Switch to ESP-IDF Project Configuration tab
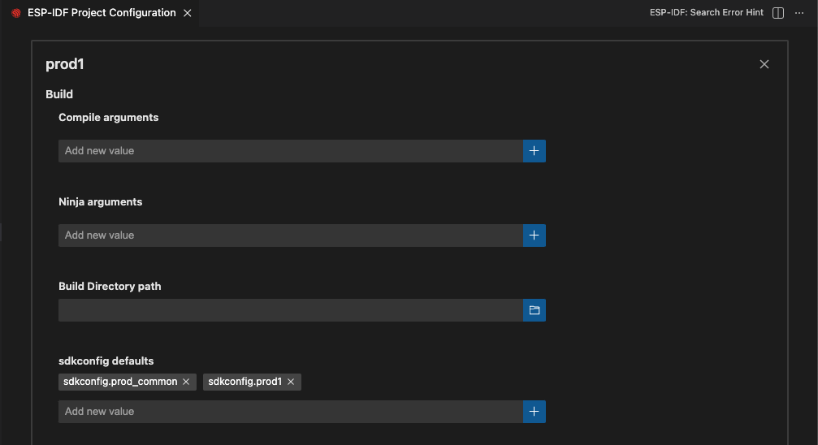The width and height of the screenshot is (818, 445). click(101, 13)
